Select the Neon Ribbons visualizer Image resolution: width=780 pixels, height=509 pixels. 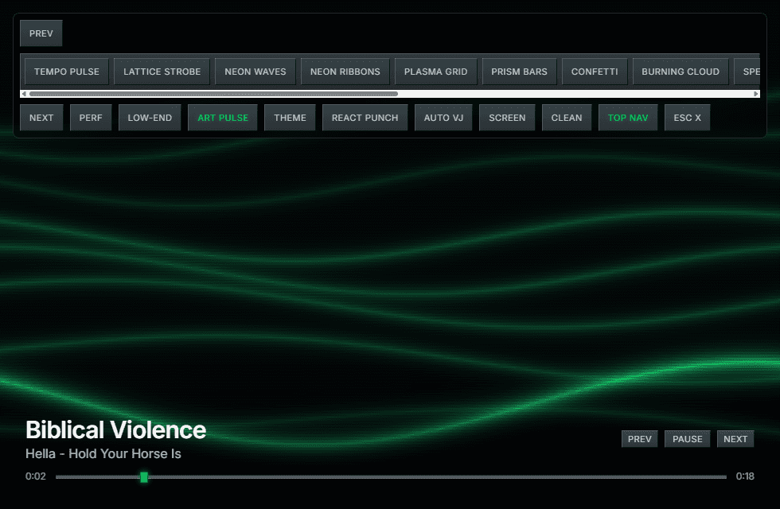click(345, 72)
